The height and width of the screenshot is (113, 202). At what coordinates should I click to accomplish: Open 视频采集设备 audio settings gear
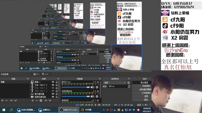click(97, 96)
